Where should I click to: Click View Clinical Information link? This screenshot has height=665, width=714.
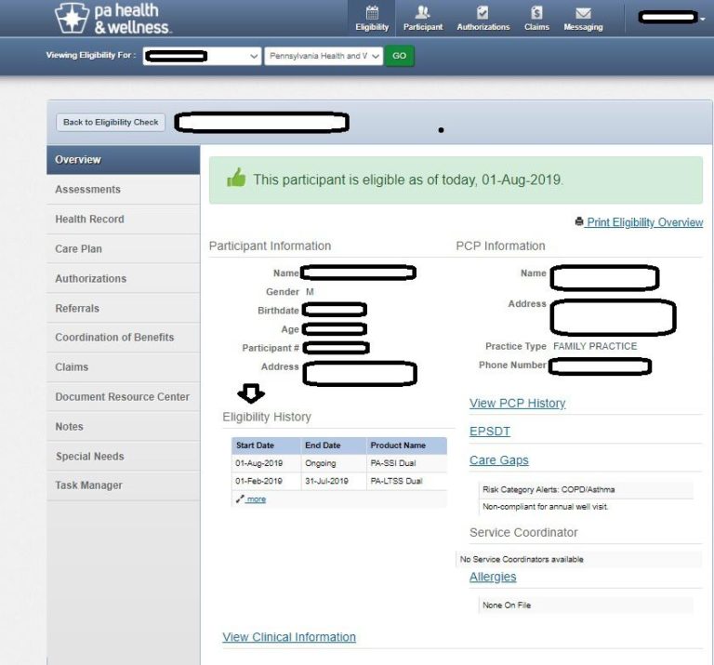coord(289,637)
